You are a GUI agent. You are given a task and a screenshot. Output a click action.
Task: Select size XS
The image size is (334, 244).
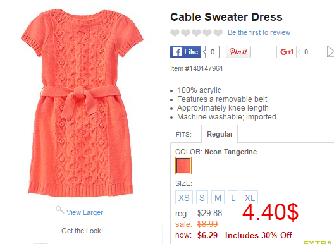click(184, 197)
